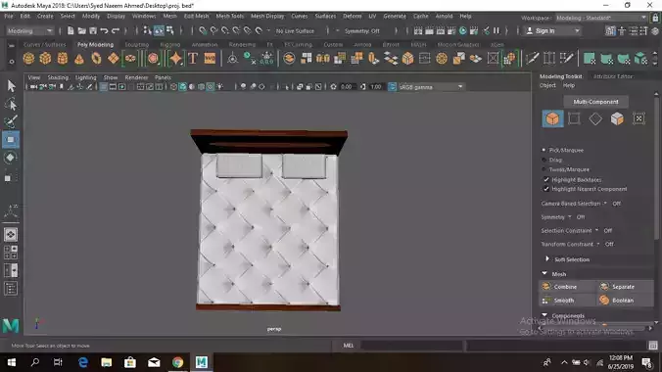
Task: Select the Tweak/Marquee radio option
Action: (544, 169)
